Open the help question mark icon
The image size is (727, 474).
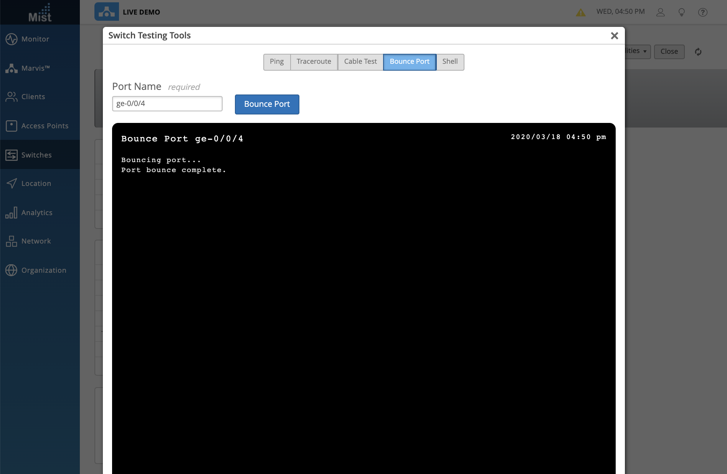tap(703, 12)
